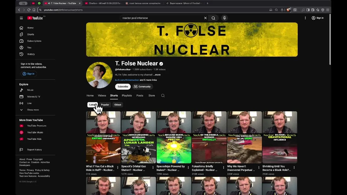Bookmark this page in the address bar
The height and width of the screenshot is (195, 347).
(x=34, y=10)
